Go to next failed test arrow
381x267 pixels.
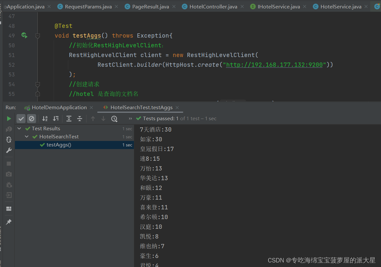click(x=103, y=119)
